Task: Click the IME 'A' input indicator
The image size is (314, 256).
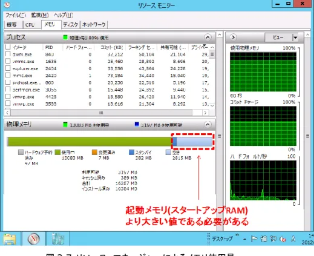Action: 293,239
